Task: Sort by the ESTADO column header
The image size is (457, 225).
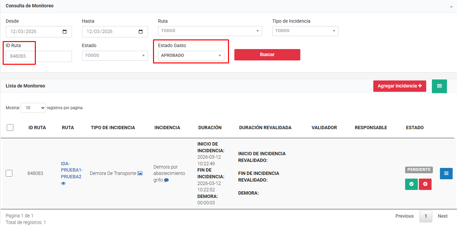Action: tap(414, 128)
